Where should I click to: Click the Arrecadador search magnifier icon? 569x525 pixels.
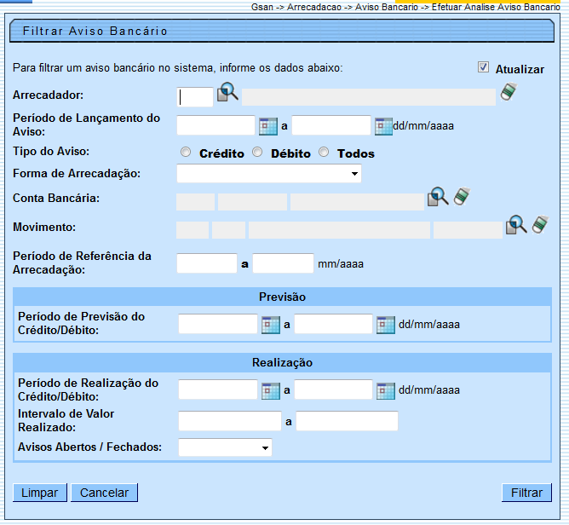(x=227, y=93)
